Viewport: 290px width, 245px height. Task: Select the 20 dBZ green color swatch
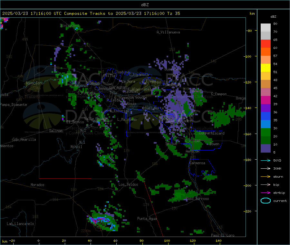tap(266, 132)
